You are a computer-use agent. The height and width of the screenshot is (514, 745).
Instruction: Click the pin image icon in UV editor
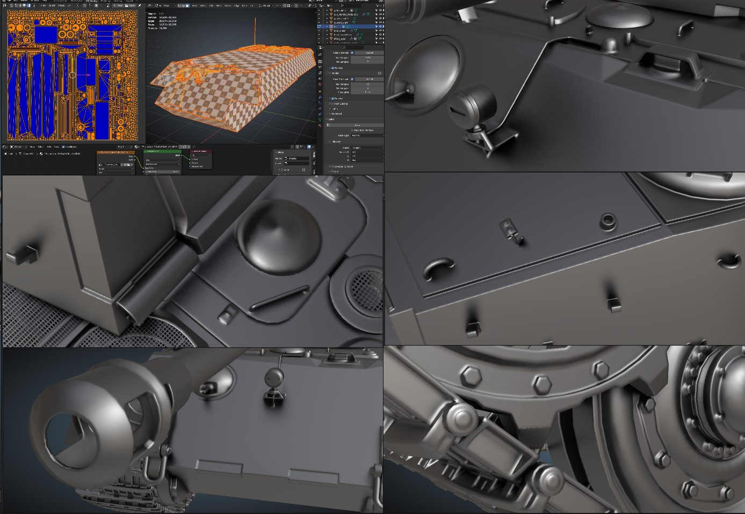tap(139, 5)
